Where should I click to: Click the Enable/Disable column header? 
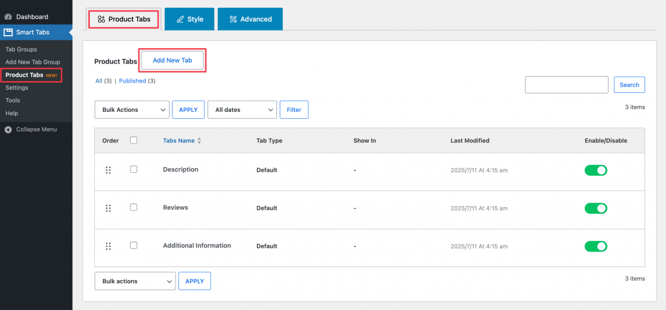point(606,140)
